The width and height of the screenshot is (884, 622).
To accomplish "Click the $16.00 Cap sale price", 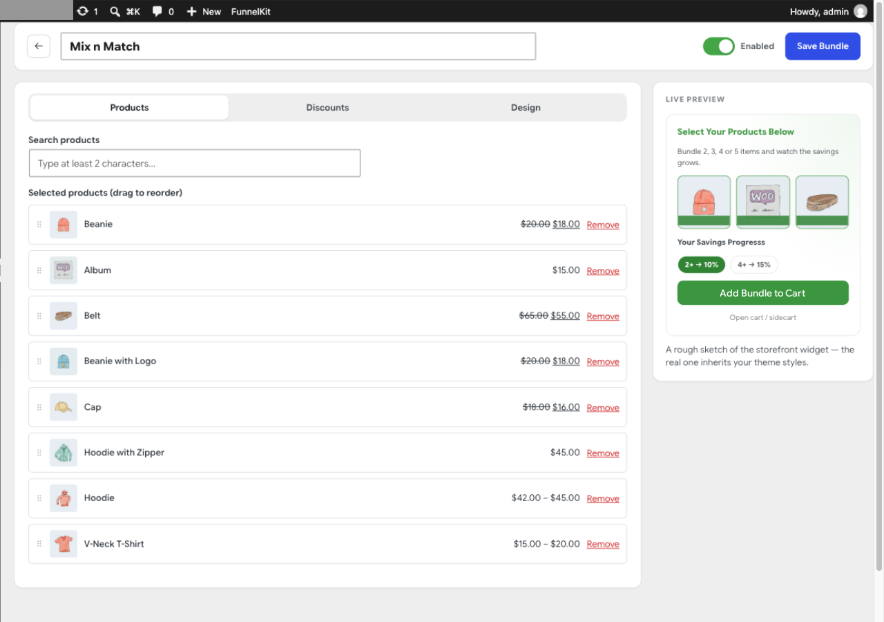I will 566,407.
